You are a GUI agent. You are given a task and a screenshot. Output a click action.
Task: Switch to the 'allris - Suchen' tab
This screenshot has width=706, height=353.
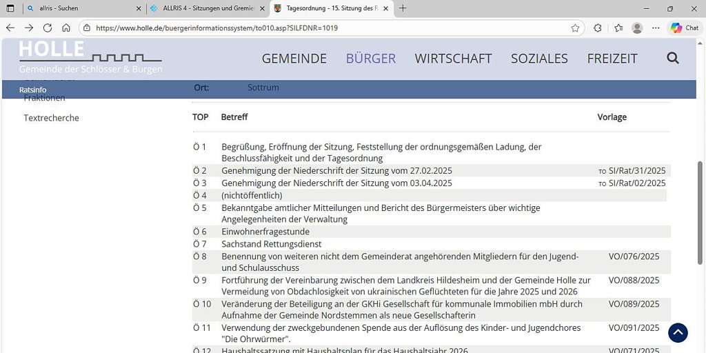coord(79,8)
